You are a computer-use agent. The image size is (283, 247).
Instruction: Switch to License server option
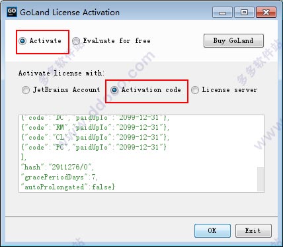pos(224,90)
